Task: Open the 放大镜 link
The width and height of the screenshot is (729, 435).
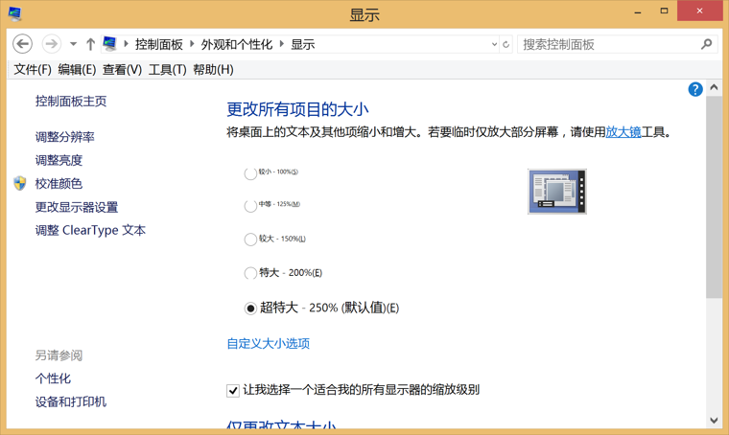Action: point(623,132)
